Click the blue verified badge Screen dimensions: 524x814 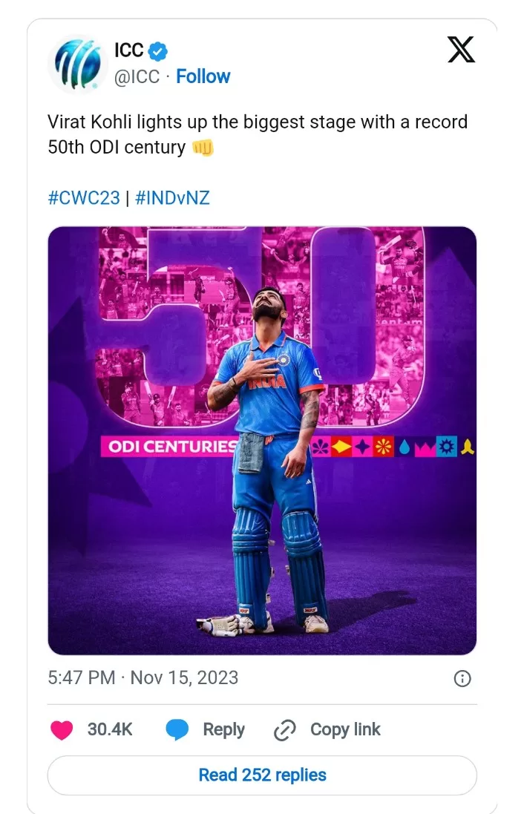(x=159, y=51)
